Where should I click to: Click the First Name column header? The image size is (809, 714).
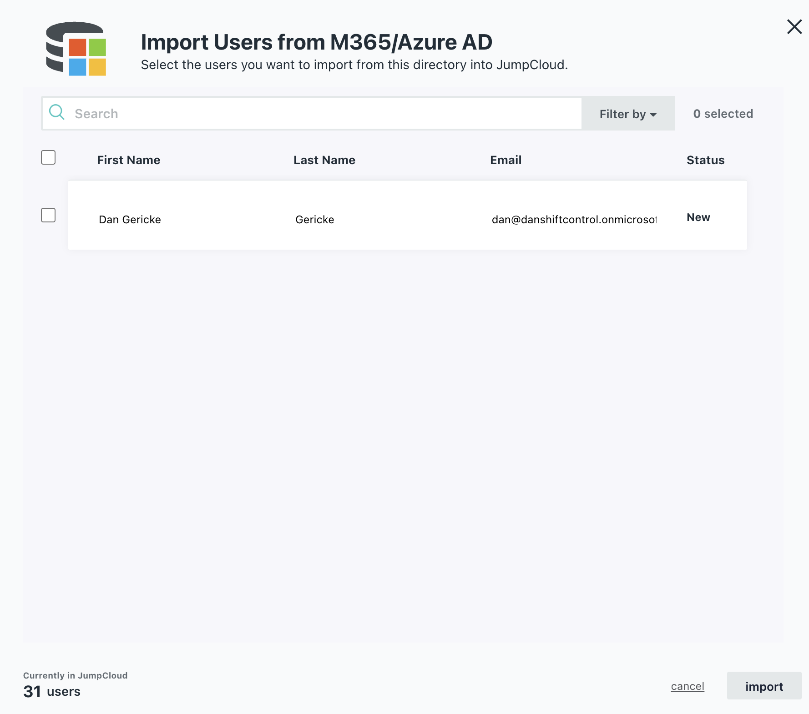coord(129,160)
